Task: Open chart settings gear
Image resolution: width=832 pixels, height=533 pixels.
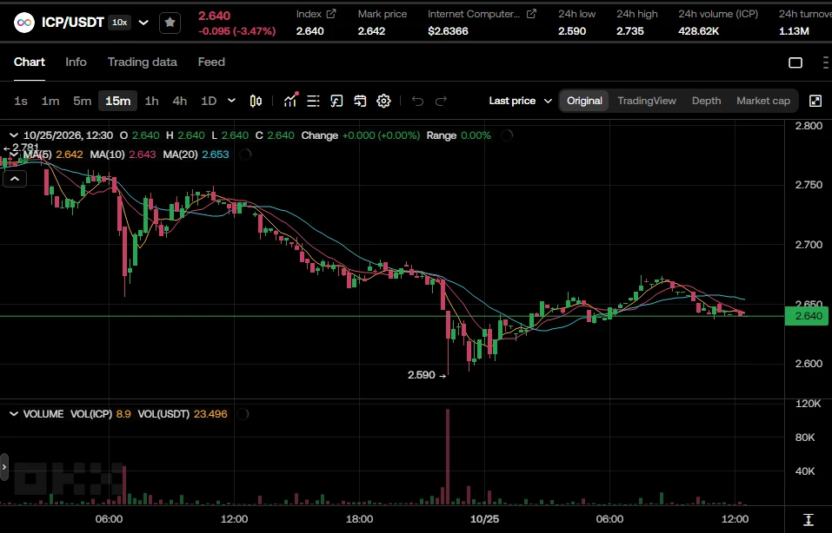Action: 383,101
